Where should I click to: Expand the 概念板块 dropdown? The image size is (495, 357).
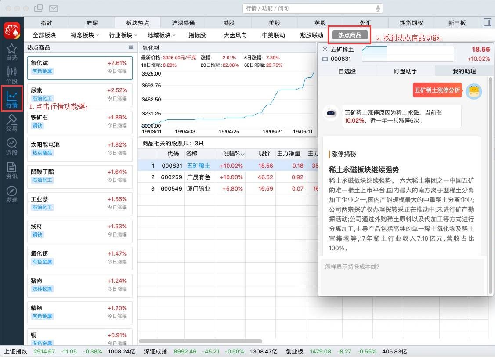[x=84, y=35]
